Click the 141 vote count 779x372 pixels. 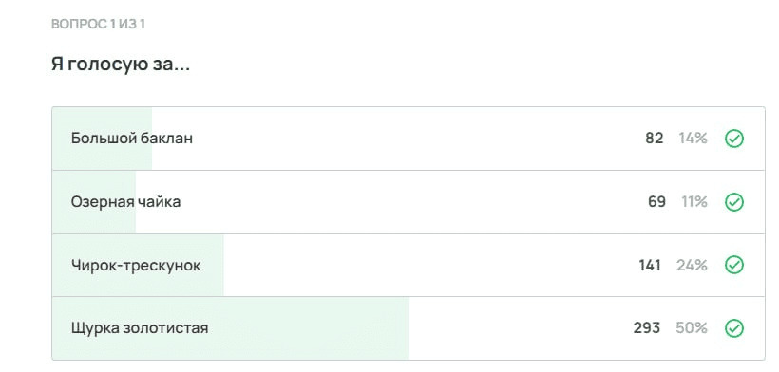(x=650, y=266)
